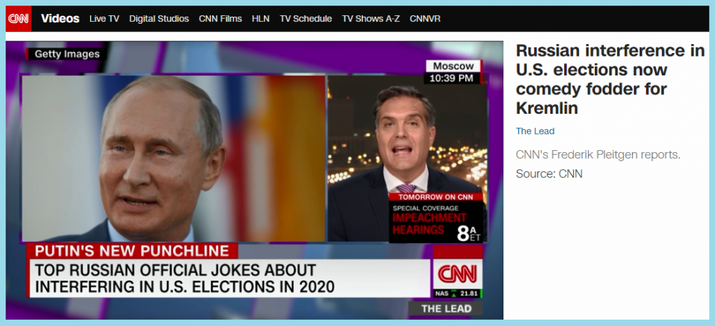The height and width of the screenshot is (326, 715).
Task: Select CNN Films in navigation
Action: [220, 19]
